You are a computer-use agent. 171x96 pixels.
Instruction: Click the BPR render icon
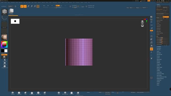click(x=151, y=17)
